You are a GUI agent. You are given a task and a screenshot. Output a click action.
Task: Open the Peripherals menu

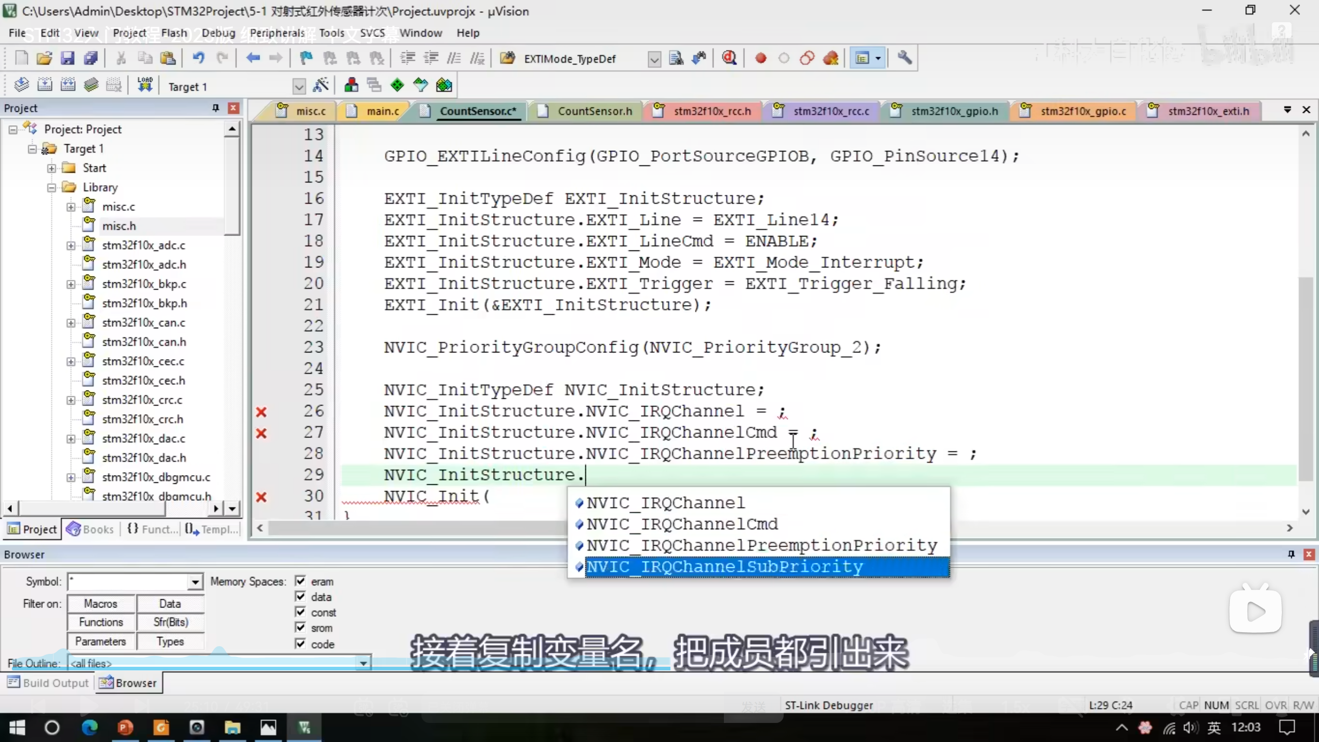point(277,33)
